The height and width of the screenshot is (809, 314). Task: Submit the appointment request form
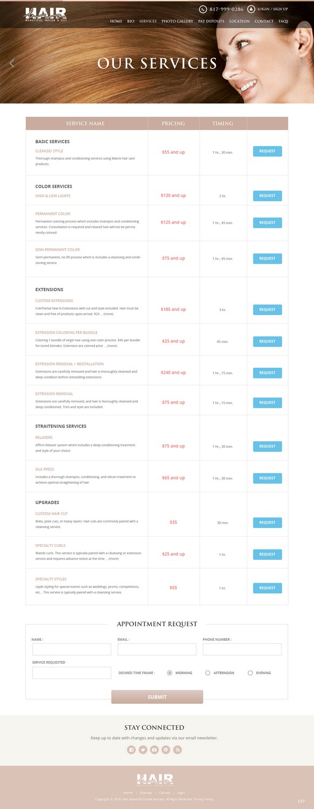pos(157,697)
